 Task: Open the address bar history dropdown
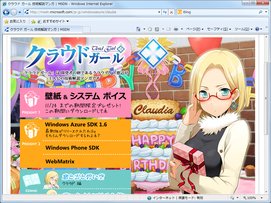point(159,12)
